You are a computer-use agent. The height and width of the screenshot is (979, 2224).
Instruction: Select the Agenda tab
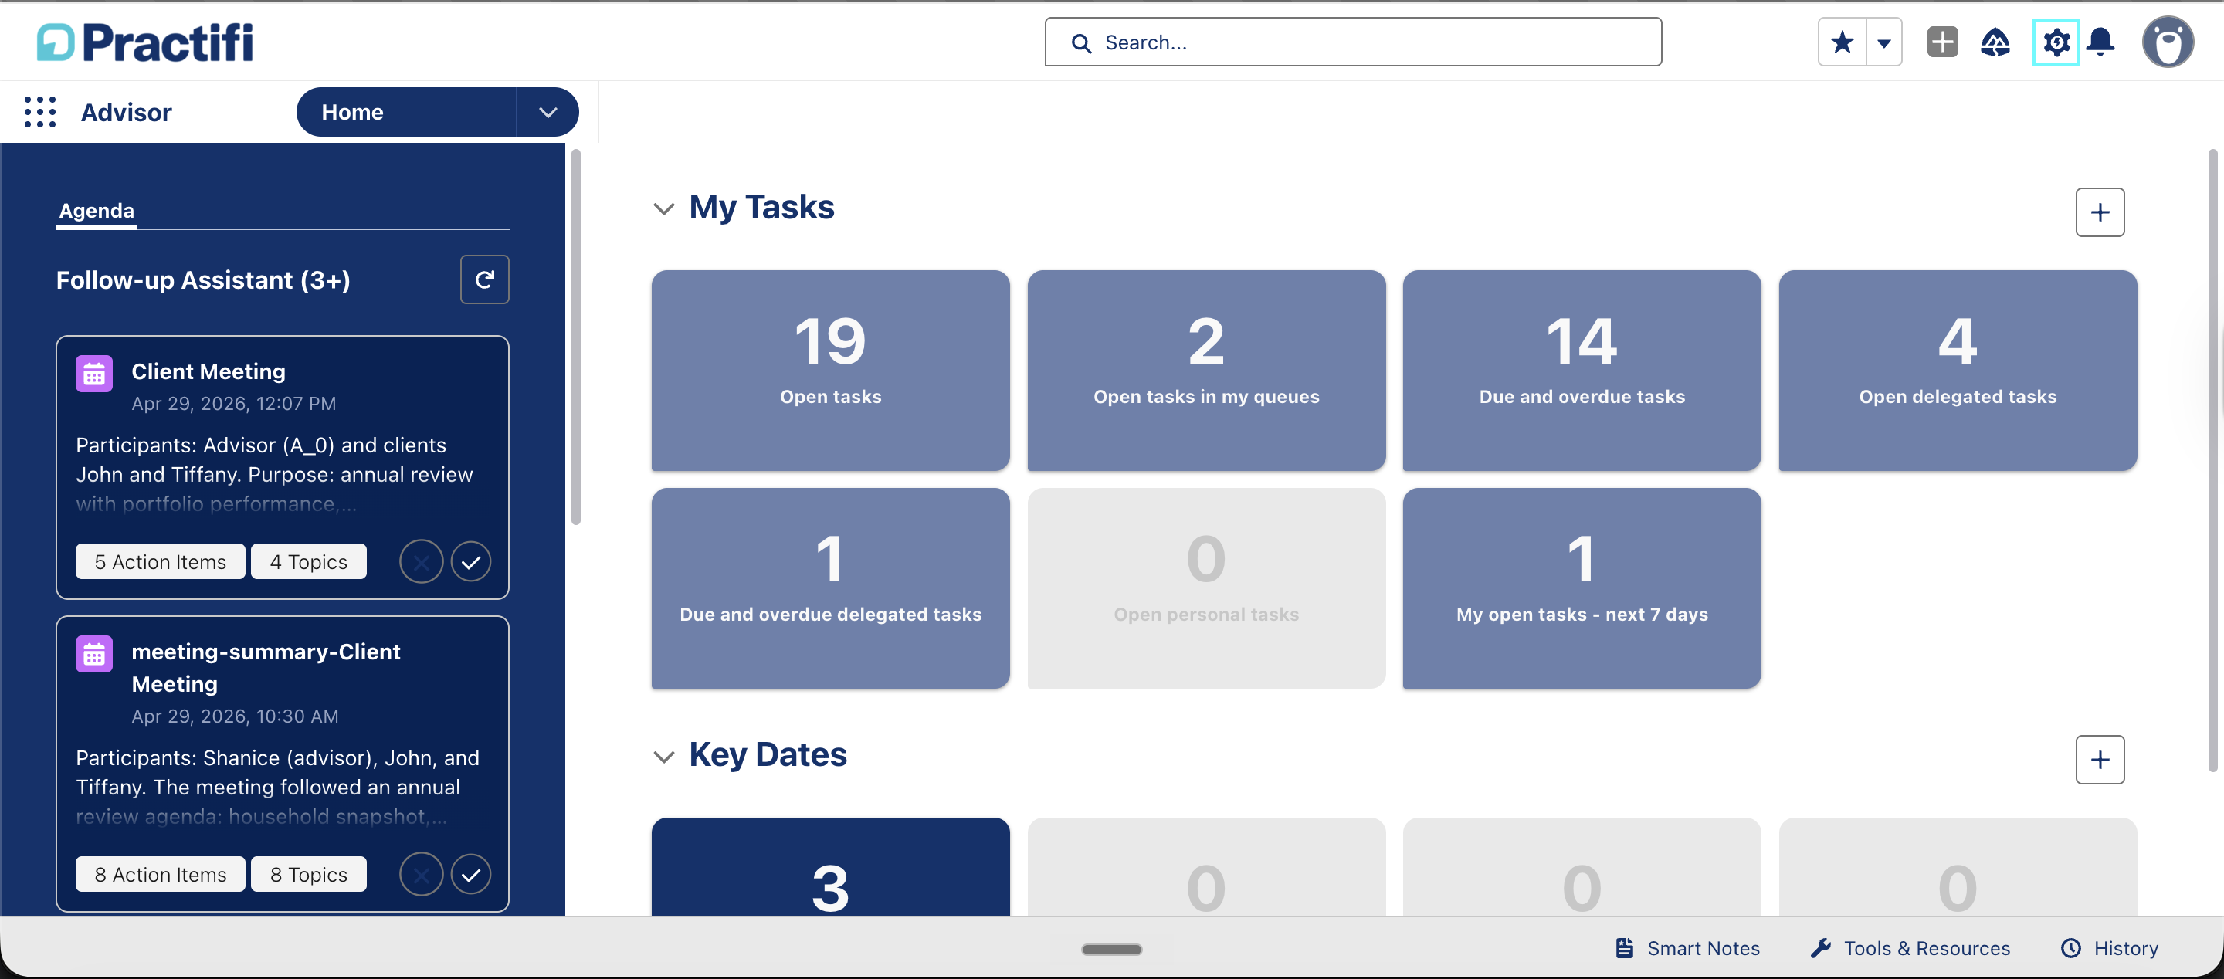[x=97, y=211]
